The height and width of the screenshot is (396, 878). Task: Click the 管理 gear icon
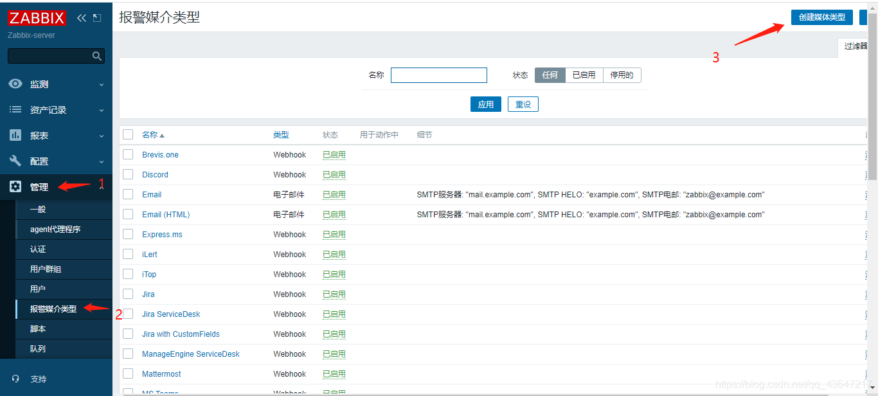(15, 187)
